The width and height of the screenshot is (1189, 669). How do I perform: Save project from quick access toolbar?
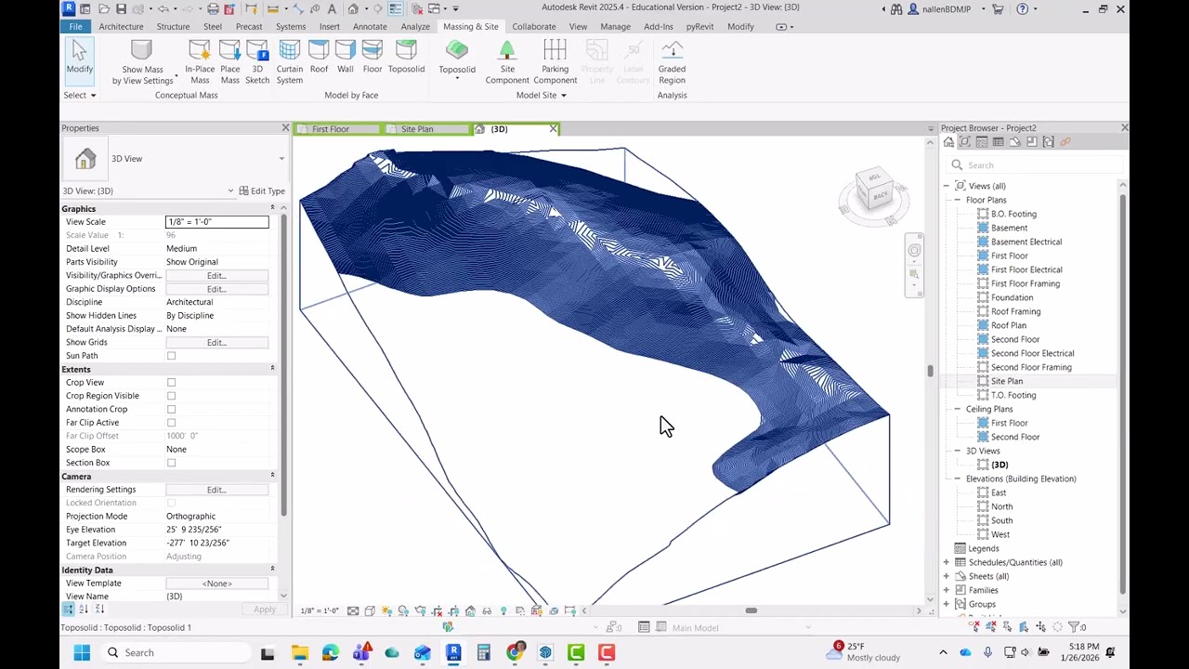tap(121, 9)
